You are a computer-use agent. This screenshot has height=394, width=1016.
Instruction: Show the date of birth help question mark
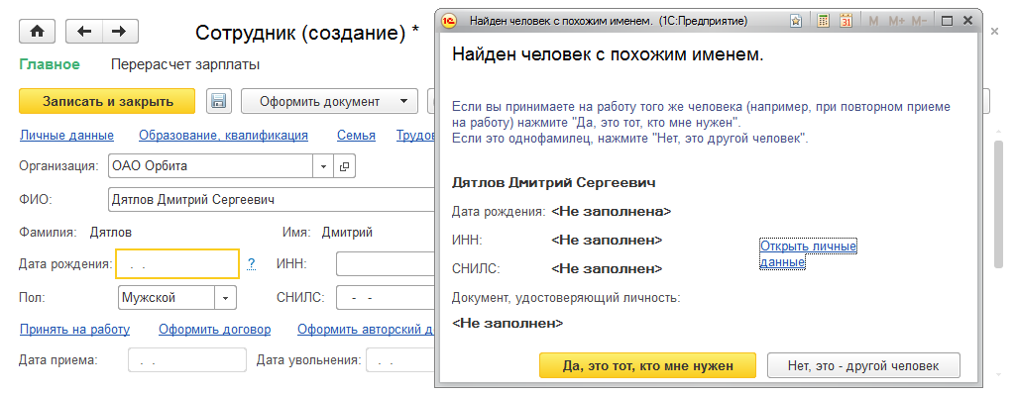(252, 263)
